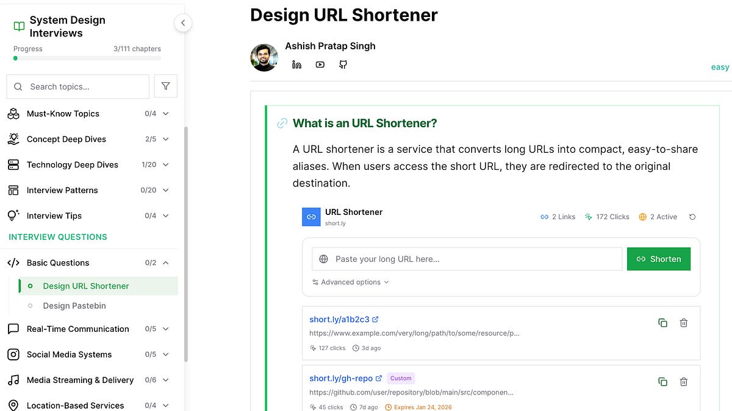Open the Advanced options dropdown
Viewport: 732px width, 411px height.
350,283
